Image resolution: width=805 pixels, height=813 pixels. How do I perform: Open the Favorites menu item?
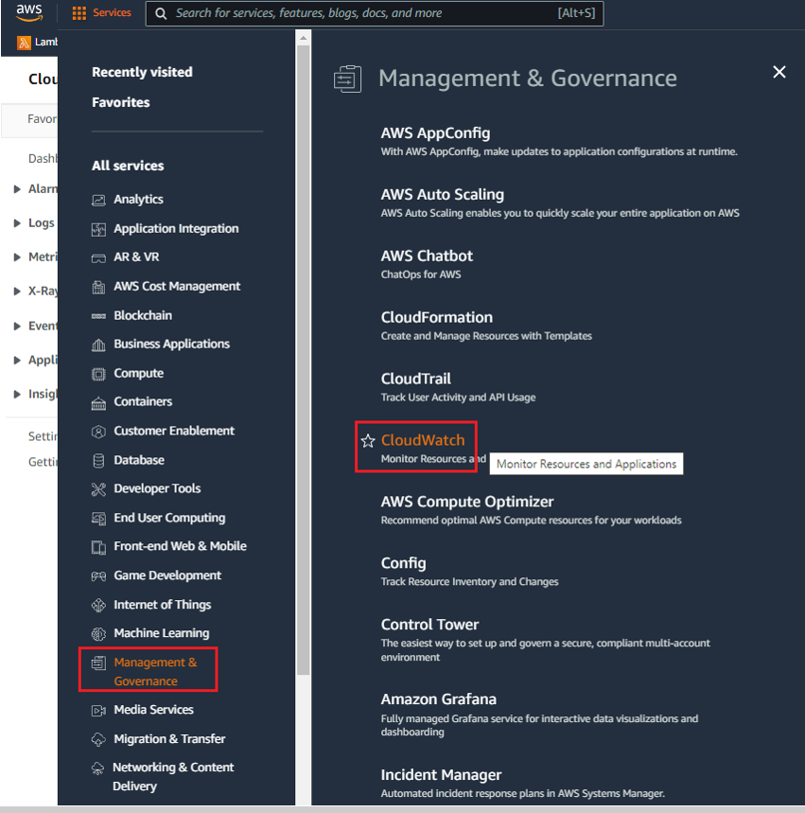pyautogui.click(x=121, y=102)
